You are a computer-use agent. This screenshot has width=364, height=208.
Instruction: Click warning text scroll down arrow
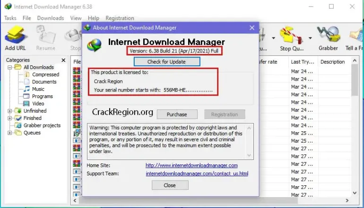249,155
